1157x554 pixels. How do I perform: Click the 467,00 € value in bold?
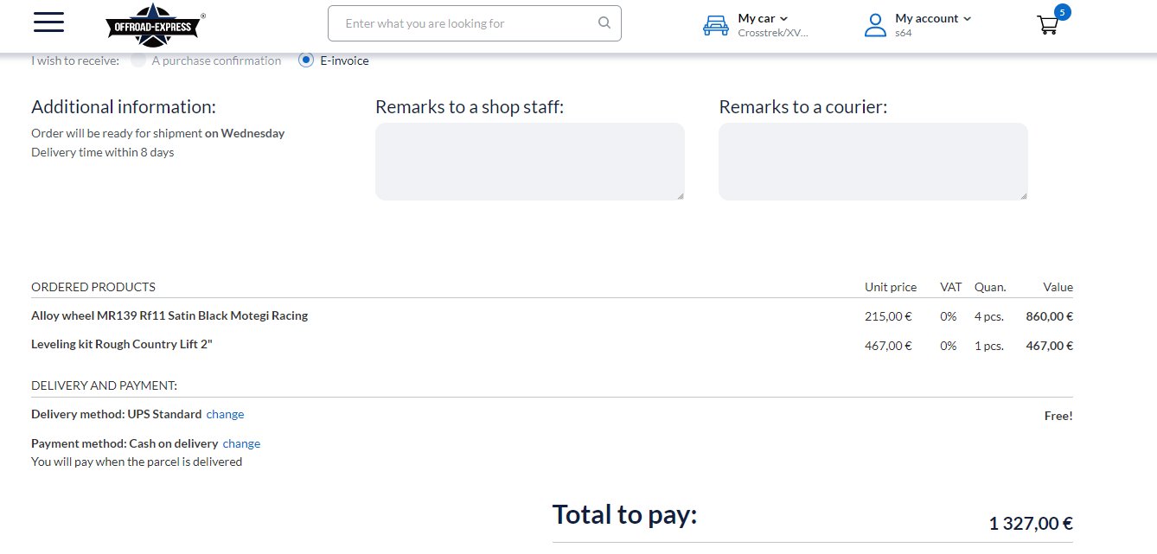coord(1049,346)
